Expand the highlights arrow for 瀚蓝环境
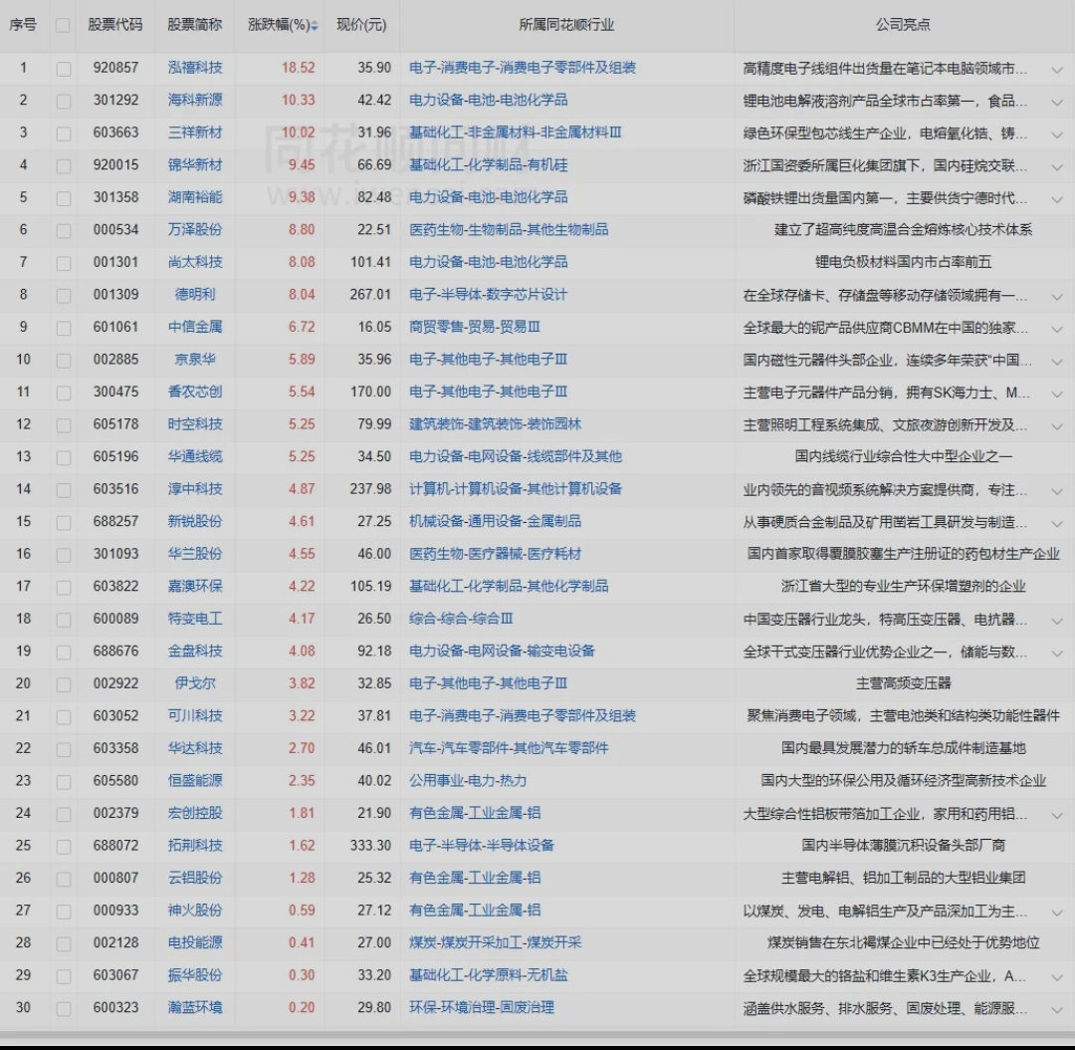This screenshot has width=1075, height=1050. click(x=1056, y=1009)
